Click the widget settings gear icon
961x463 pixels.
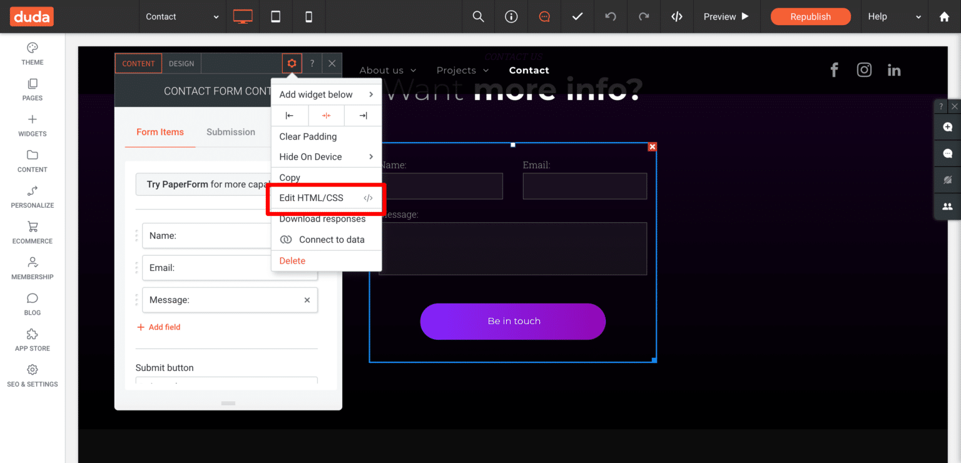pos(292,63)
